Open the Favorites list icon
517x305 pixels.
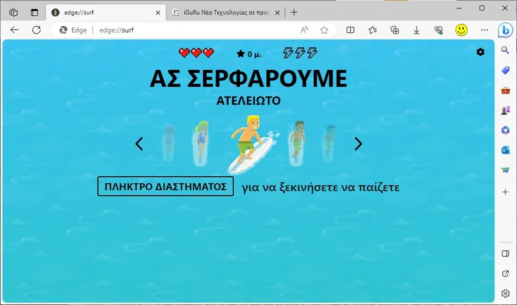[x=373, y=30]
